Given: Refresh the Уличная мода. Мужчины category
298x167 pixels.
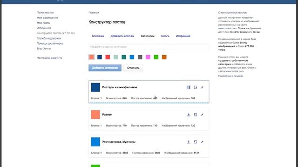Looking at the screenshot, I should point(196,142).
